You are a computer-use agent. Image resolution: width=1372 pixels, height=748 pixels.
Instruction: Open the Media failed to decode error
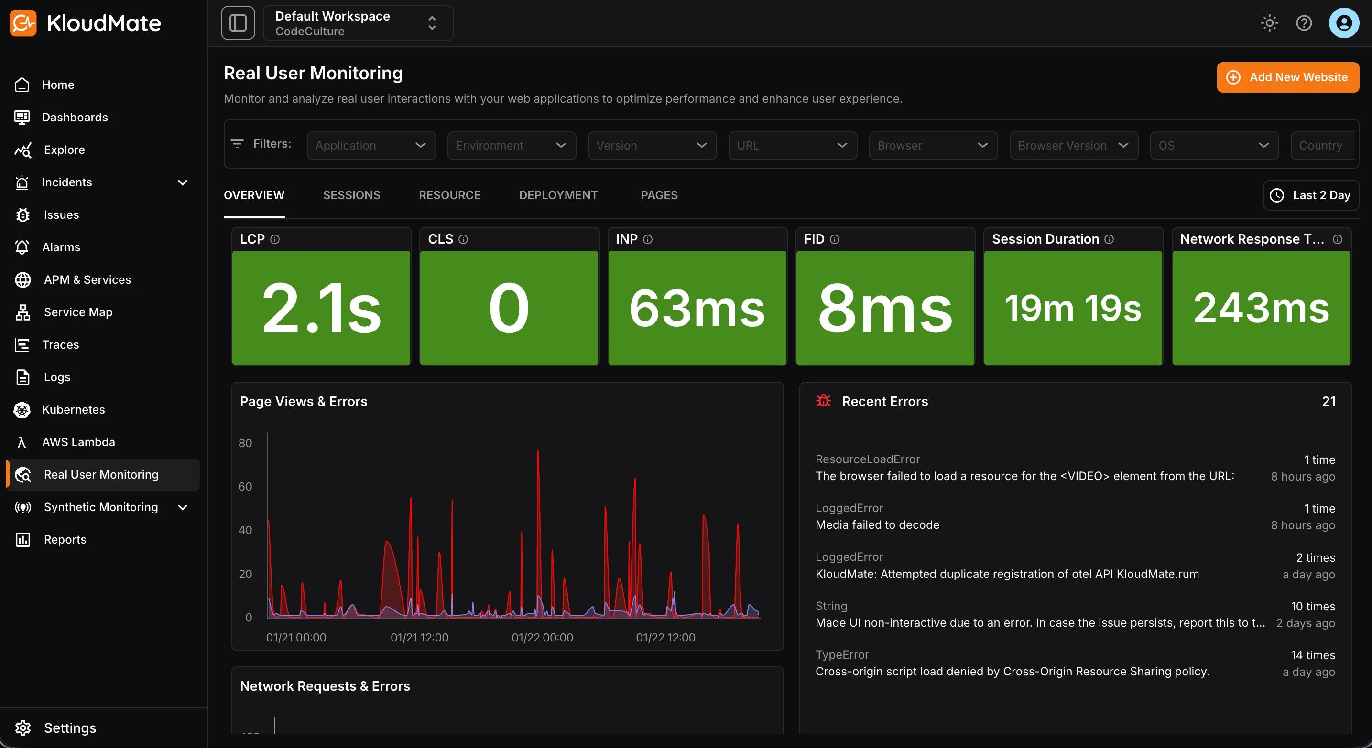[1075, 516]
